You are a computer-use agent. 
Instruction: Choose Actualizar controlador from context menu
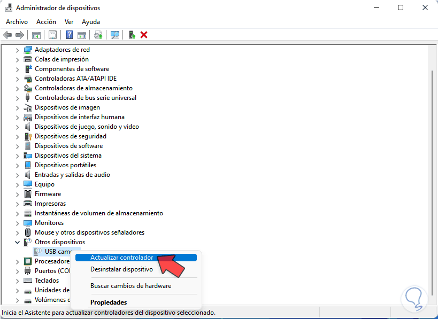(136, 258)
